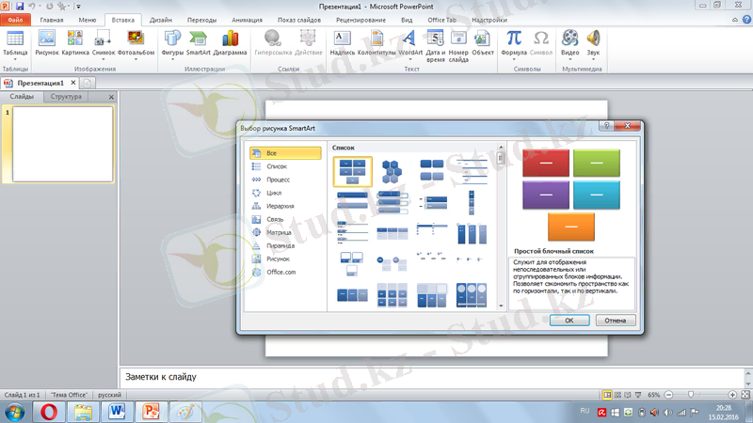Create a Фотоальбом
Screen dimensions: 753x423
pyautogui.click(x=136, y=42)
